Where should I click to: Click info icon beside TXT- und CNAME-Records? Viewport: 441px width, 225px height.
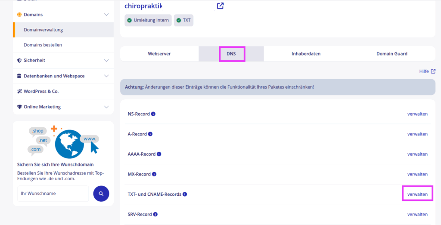(x=185, y=194)
